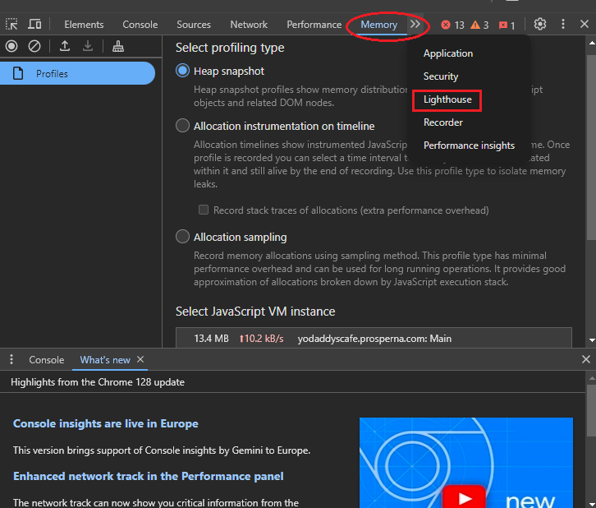
Task: Select Allocation sampling radio button
Action: click(x=182, y=237)
